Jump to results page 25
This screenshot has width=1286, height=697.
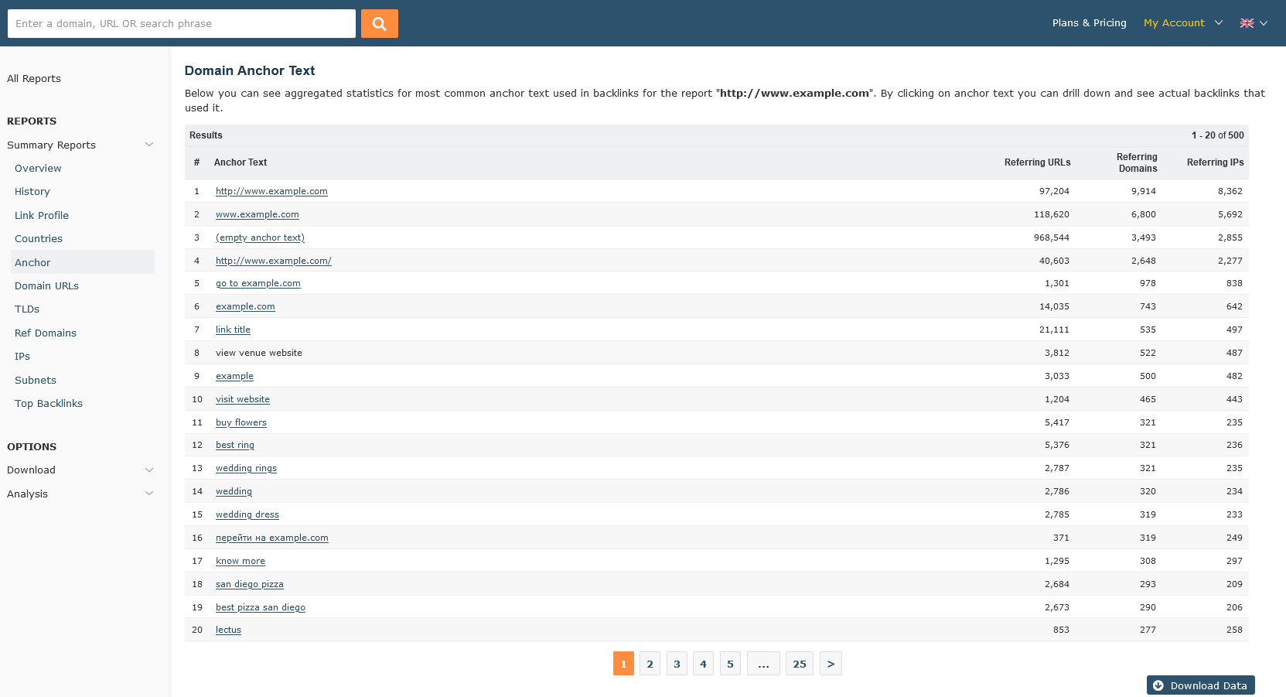pos(799,664)
